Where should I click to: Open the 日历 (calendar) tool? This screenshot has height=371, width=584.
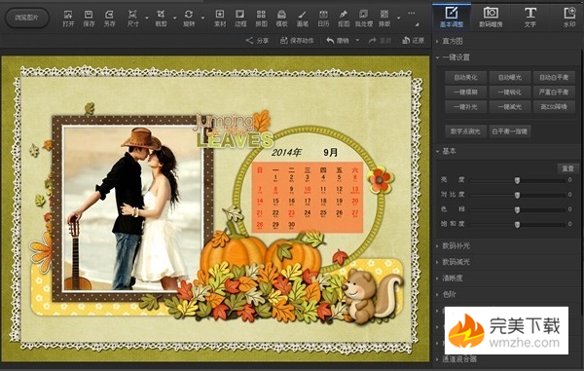(323, 19)
